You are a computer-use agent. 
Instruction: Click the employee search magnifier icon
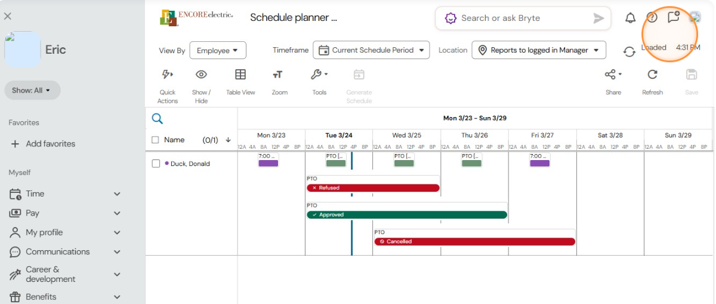click(x=158, y=118)
